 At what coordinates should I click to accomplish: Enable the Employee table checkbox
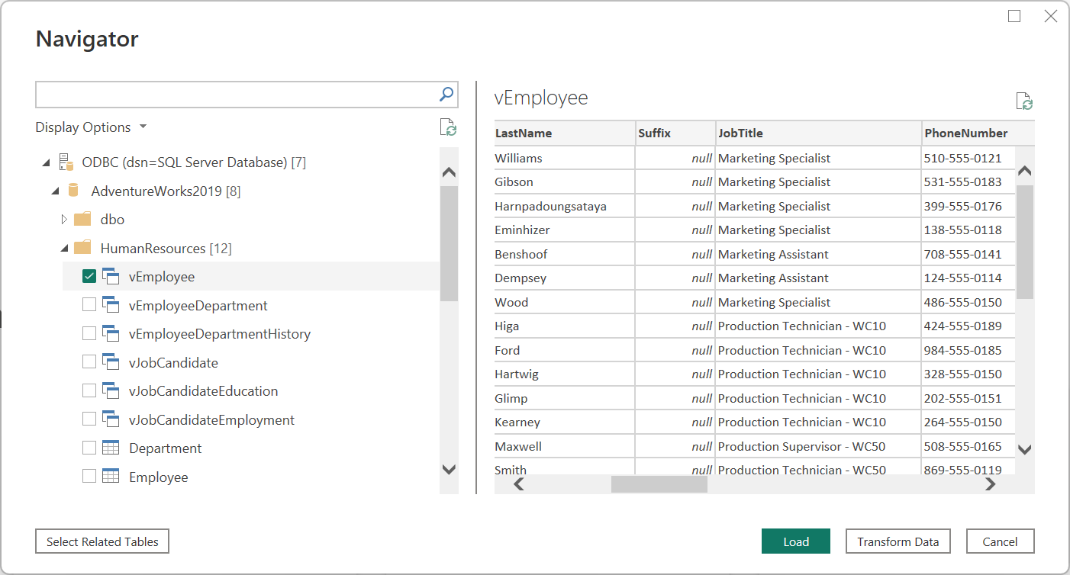(89, 477)
